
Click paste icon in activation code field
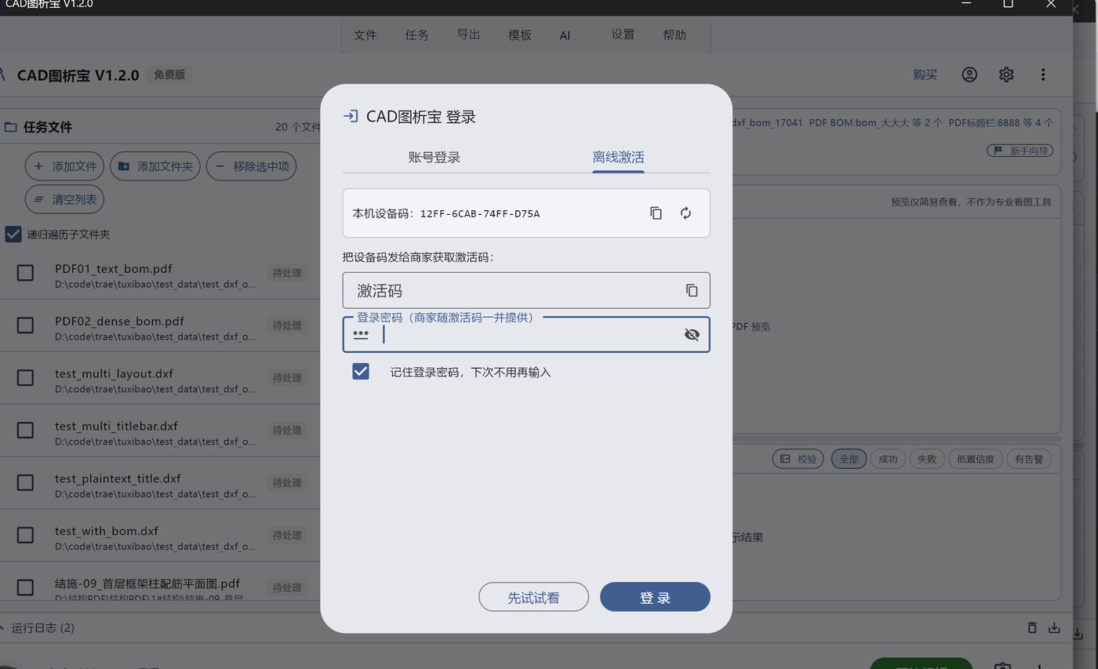coord(692,290)
